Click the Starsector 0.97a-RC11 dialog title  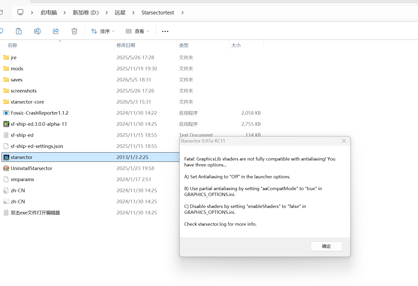click(203, 141)
